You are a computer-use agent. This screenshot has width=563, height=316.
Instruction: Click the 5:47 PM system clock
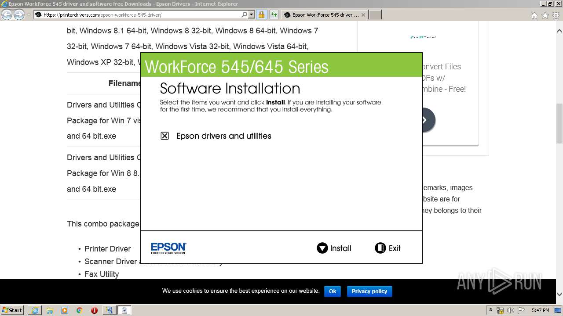click(540, 310)
